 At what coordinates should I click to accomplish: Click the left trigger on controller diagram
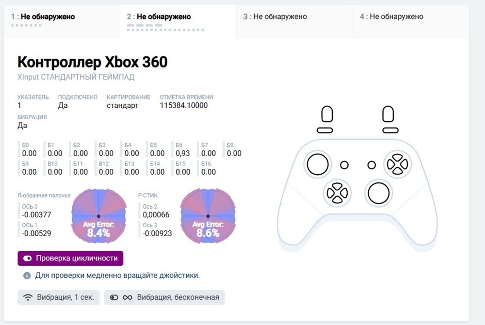click(x=327, y=114)
